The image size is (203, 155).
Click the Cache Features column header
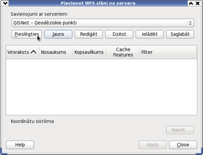pos(123,52)
